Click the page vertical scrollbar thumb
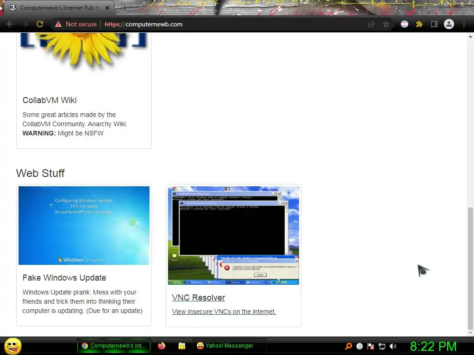 (470, 269)
